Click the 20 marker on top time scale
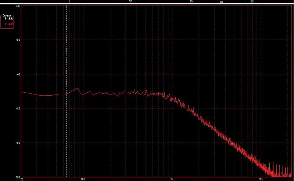This screenshot has height=181, width=294. (x=252, y=1)
